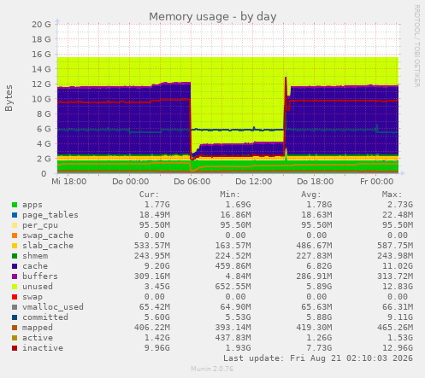The image size is (425, 378).
Task: Click the 'Memory usage - by day' title
Action: (213, 17)
